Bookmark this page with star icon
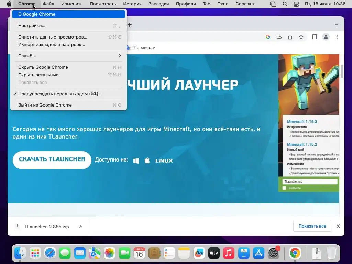 [301, 37]
